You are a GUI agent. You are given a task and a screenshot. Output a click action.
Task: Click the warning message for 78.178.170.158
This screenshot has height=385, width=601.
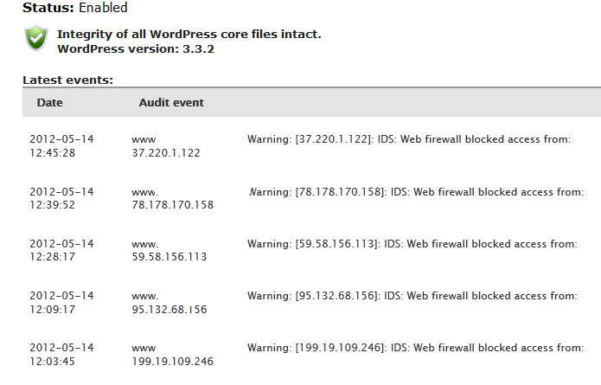pos(416,192)
